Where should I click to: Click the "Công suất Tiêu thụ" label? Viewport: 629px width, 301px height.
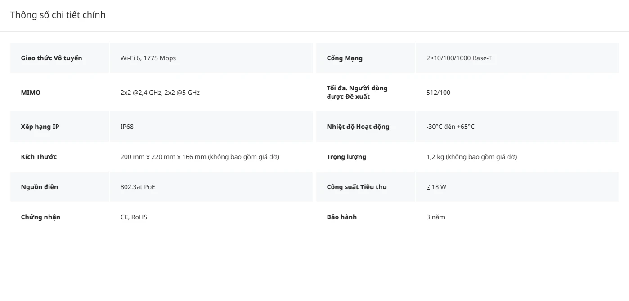coord(357,187)
